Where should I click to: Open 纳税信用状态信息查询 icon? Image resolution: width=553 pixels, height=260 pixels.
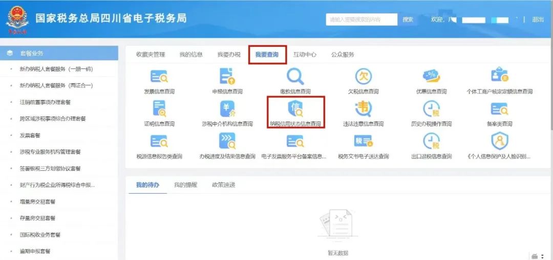(x=295, y=108)
